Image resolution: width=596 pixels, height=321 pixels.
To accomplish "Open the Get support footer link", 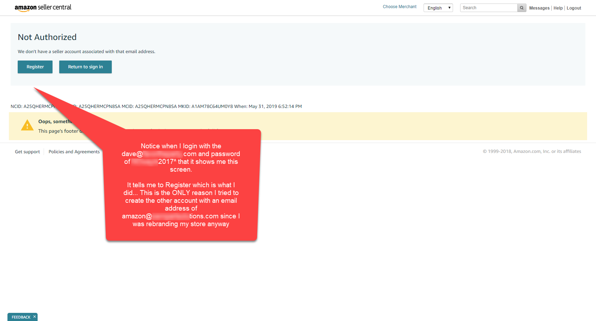I will (27, 152).
